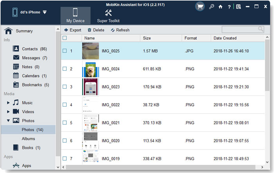Click the Export button

tap(72, 30)
